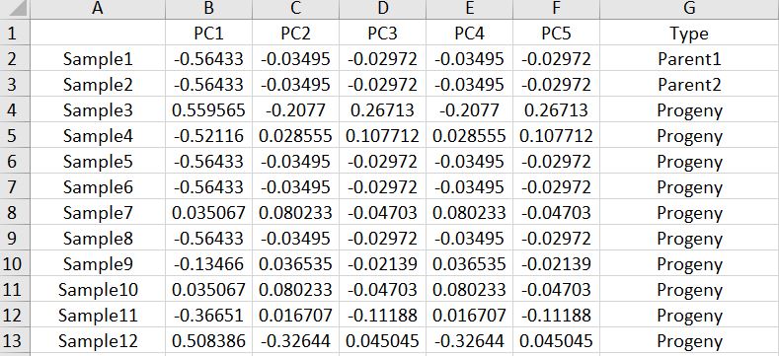Select Sample1's PC1 value -0.56433
Viewport: 779px width, 356px height.
click(208, 59)
